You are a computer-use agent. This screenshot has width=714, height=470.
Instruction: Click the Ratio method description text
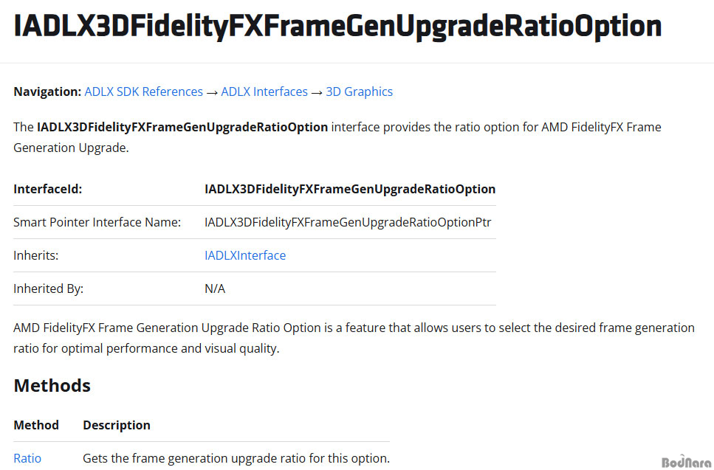pos(236,458)
